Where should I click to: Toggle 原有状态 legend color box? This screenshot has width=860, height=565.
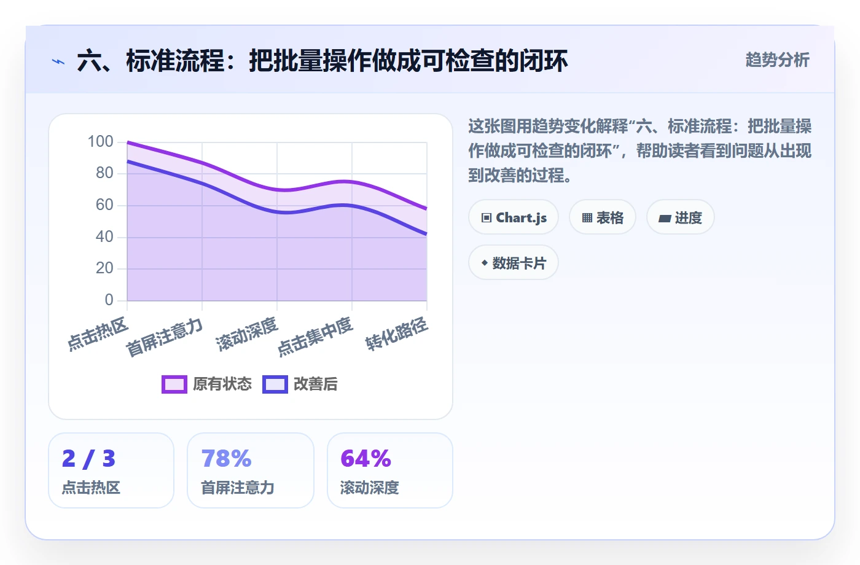point(174,384)
